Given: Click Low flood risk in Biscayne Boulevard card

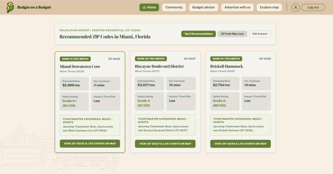Looking at the screenshot, I should [172, 101].
